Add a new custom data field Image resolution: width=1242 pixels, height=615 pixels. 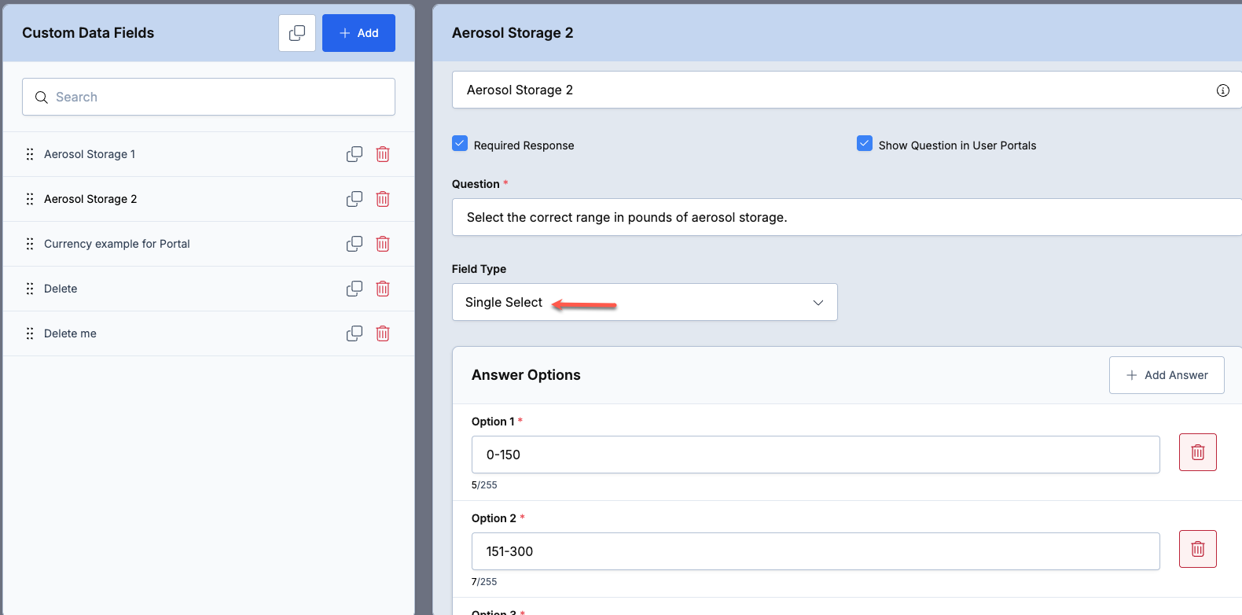pos(358,33)
